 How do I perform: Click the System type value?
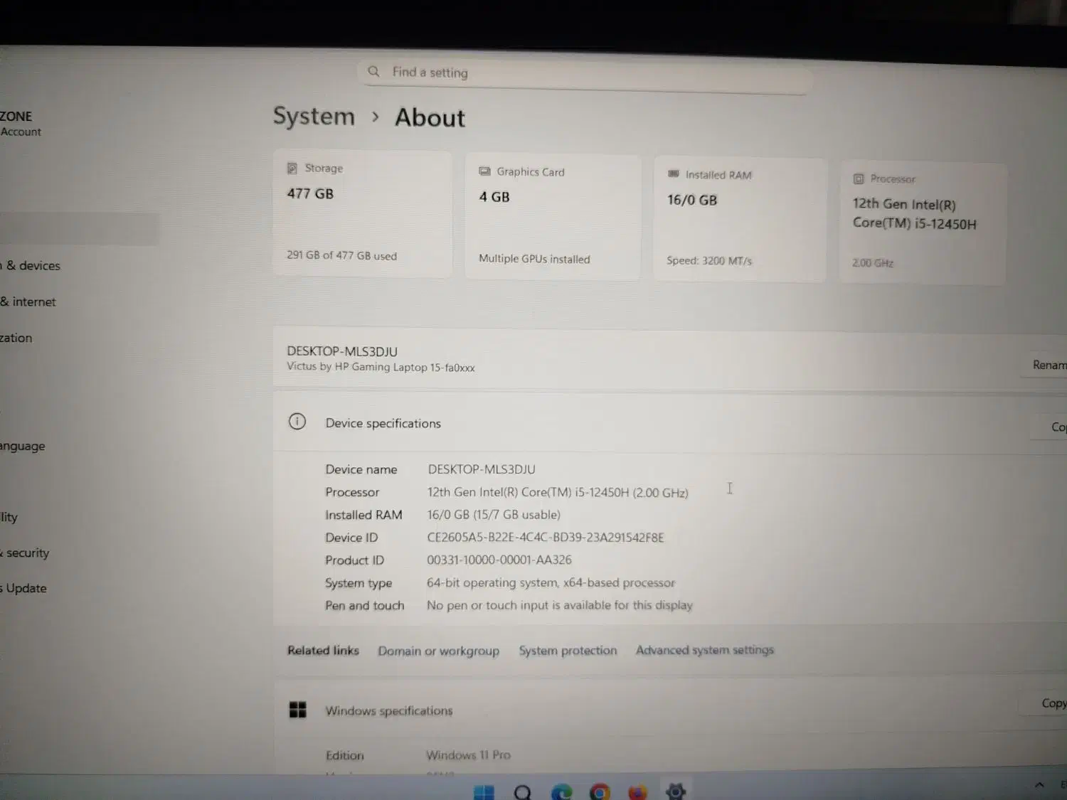coord(551,582)
